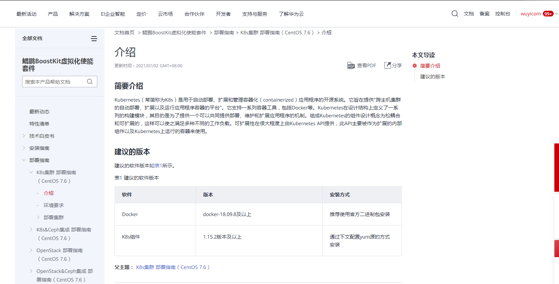
Task: Open the 解决方案 menu
Action: [x=79, y=14]
